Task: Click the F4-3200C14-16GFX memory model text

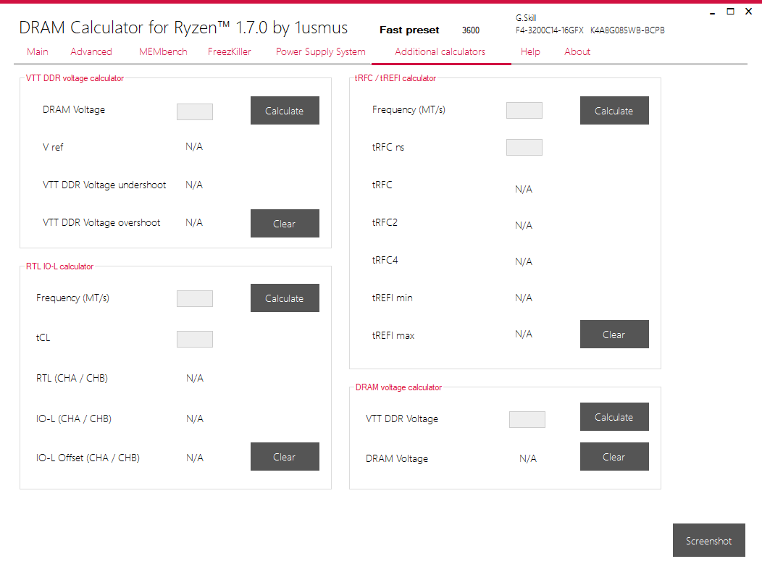Action: click(550, 30)
